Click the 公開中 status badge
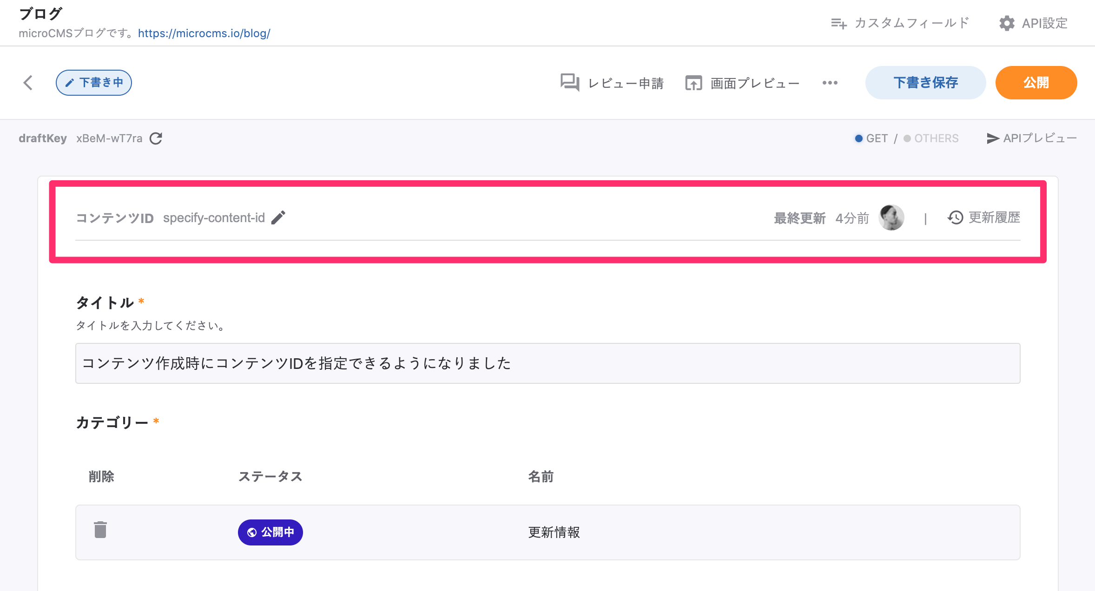Screen dimensions: 1095x591 (x=270, y=532)
